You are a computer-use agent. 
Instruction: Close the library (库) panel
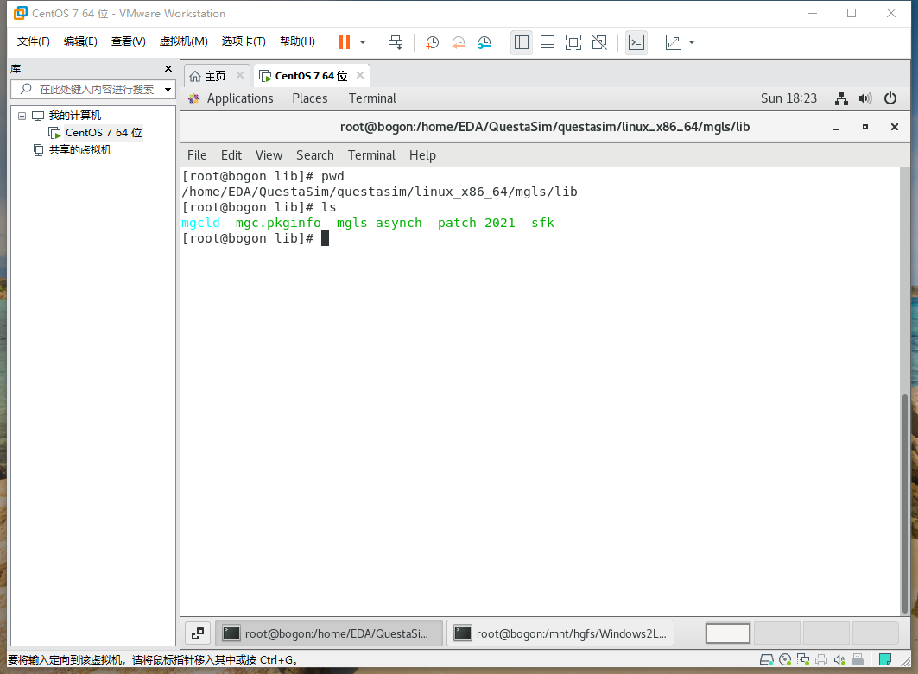pos(168,68)
